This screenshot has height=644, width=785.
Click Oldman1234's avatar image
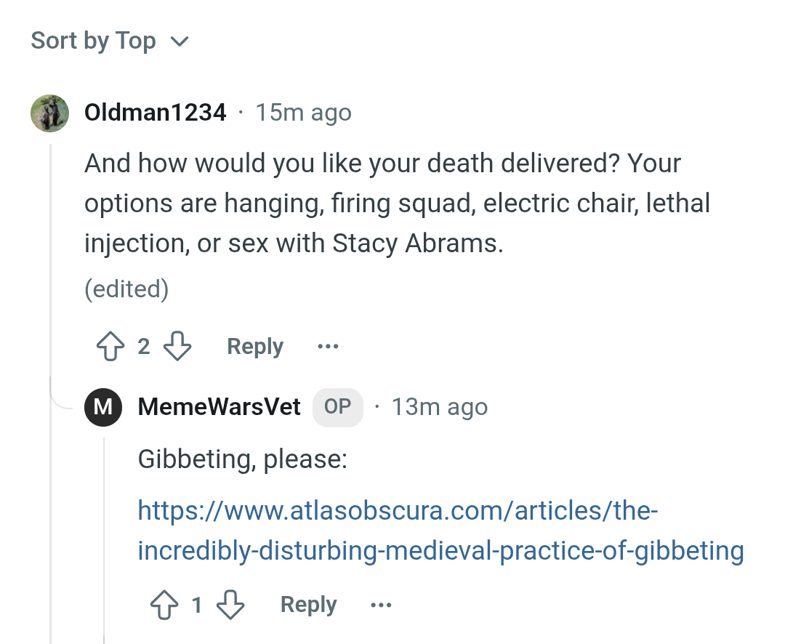[49, 113]
